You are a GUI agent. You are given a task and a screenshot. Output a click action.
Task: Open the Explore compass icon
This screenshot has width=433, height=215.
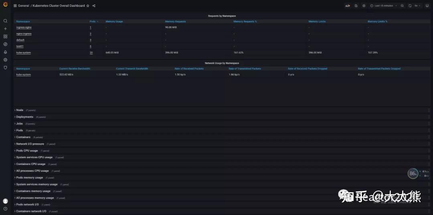[5, 44]
